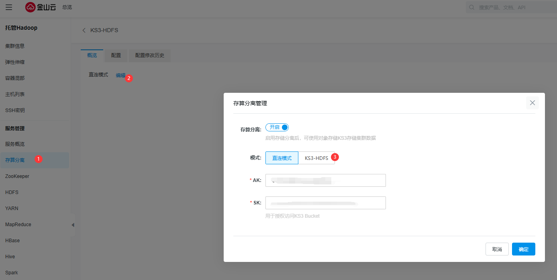Click the AK input field
The height and width of the screenshot is (280, 557).
(x=325, y=180)
